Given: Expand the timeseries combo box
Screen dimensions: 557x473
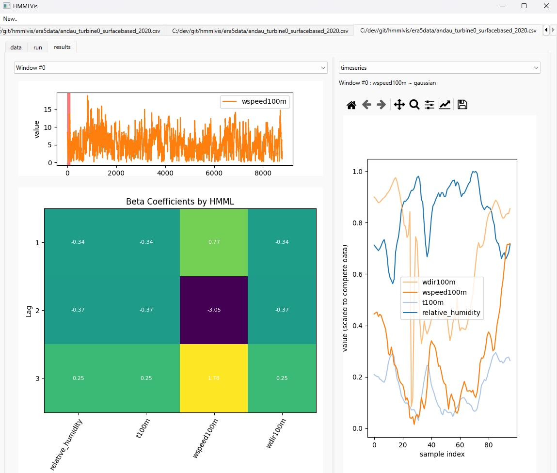Looking at the screenshot, I should coord(439,68).
